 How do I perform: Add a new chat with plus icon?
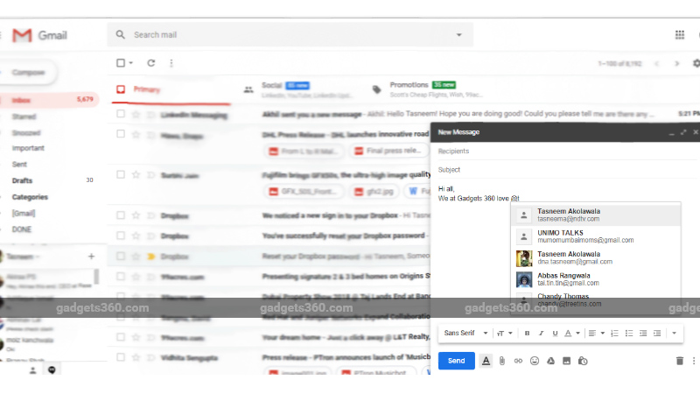pyautogui.click(x=91, y=257)
